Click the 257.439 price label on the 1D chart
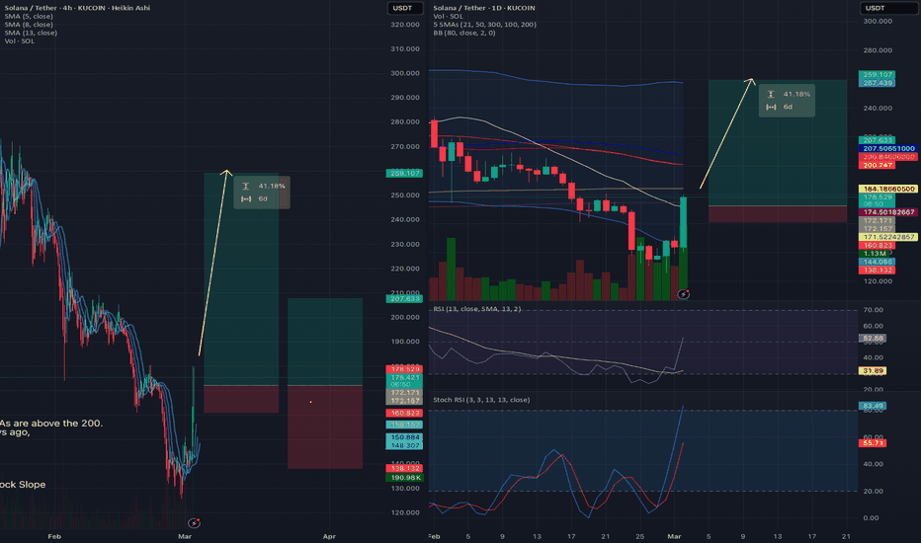The height and width of the screenshot is (543, 921). tap(877, 83)
